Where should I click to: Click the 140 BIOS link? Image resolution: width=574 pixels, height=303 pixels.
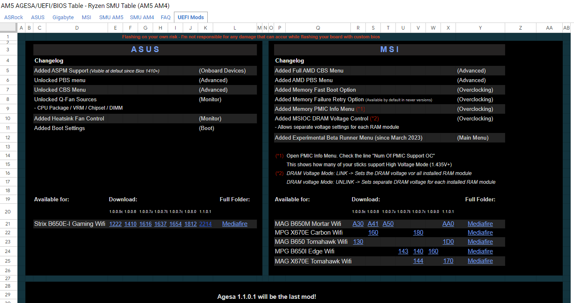[418, 251]
